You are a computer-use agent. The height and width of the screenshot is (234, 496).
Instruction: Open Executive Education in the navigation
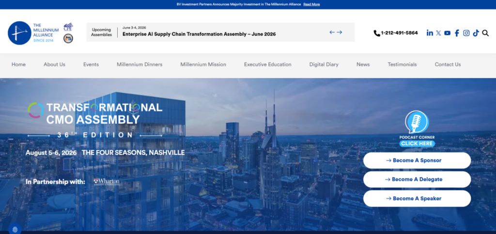tap(267, 64)
